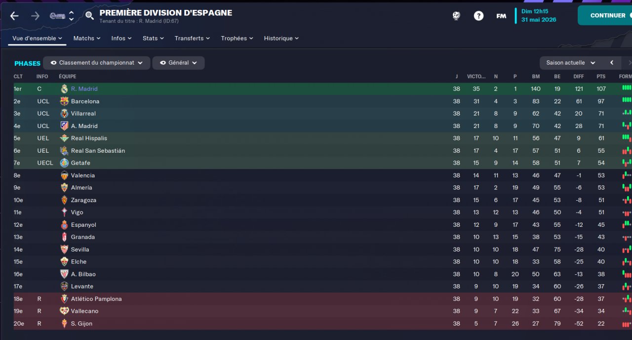Open the help question mark icon
Image resolution: width=632 pixels, height=340 pixels.
point(478,16)
